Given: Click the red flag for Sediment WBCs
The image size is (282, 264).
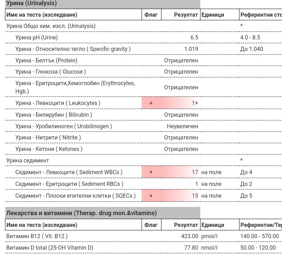Looking at the screenshot, I should 151,172.
